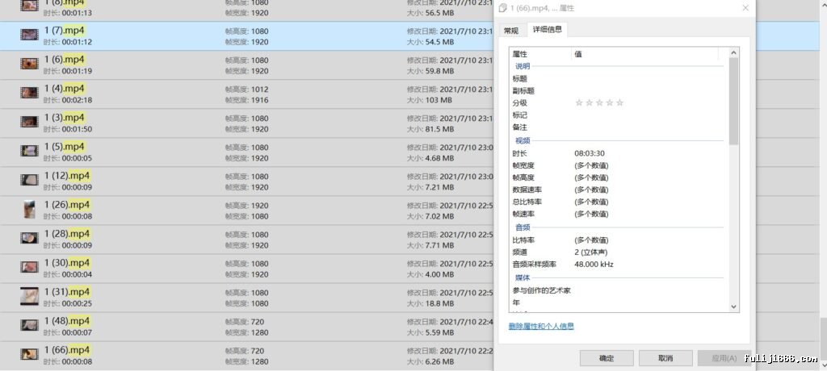The height and width of the screenshot is (371, 827).
Task: Select file name 1 (6).mp4
Action: [x=65, y=59]
